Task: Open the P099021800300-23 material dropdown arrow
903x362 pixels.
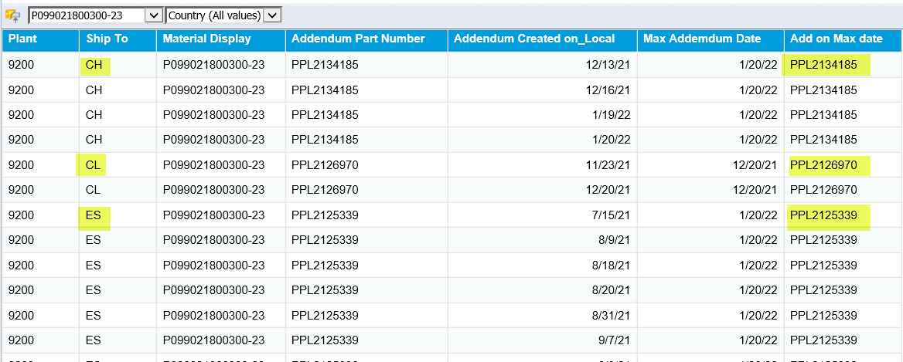Action: pos(153,15)
